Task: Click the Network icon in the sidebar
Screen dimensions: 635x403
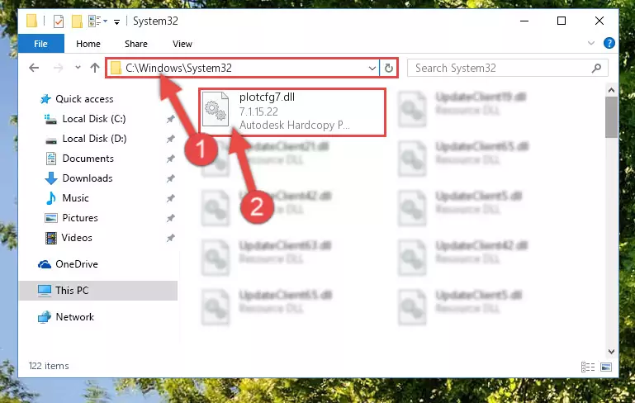Action: pos(45,317)
